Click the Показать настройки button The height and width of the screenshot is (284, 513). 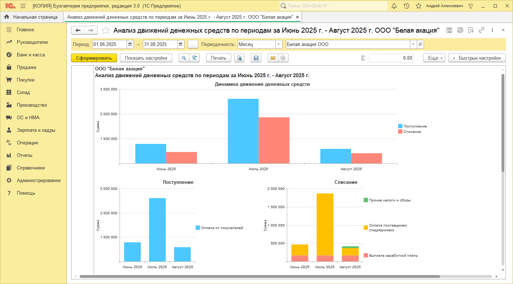coord(146,58)
